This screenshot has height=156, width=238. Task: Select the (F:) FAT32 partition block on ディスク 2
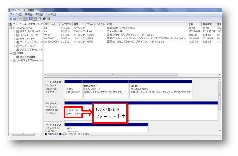(106, 127)
